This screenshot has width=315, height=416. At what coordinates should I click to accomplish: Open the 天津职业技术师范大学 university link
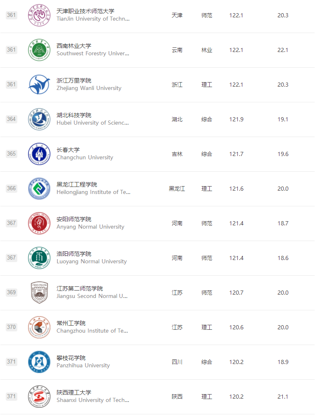tap(85, 11)
